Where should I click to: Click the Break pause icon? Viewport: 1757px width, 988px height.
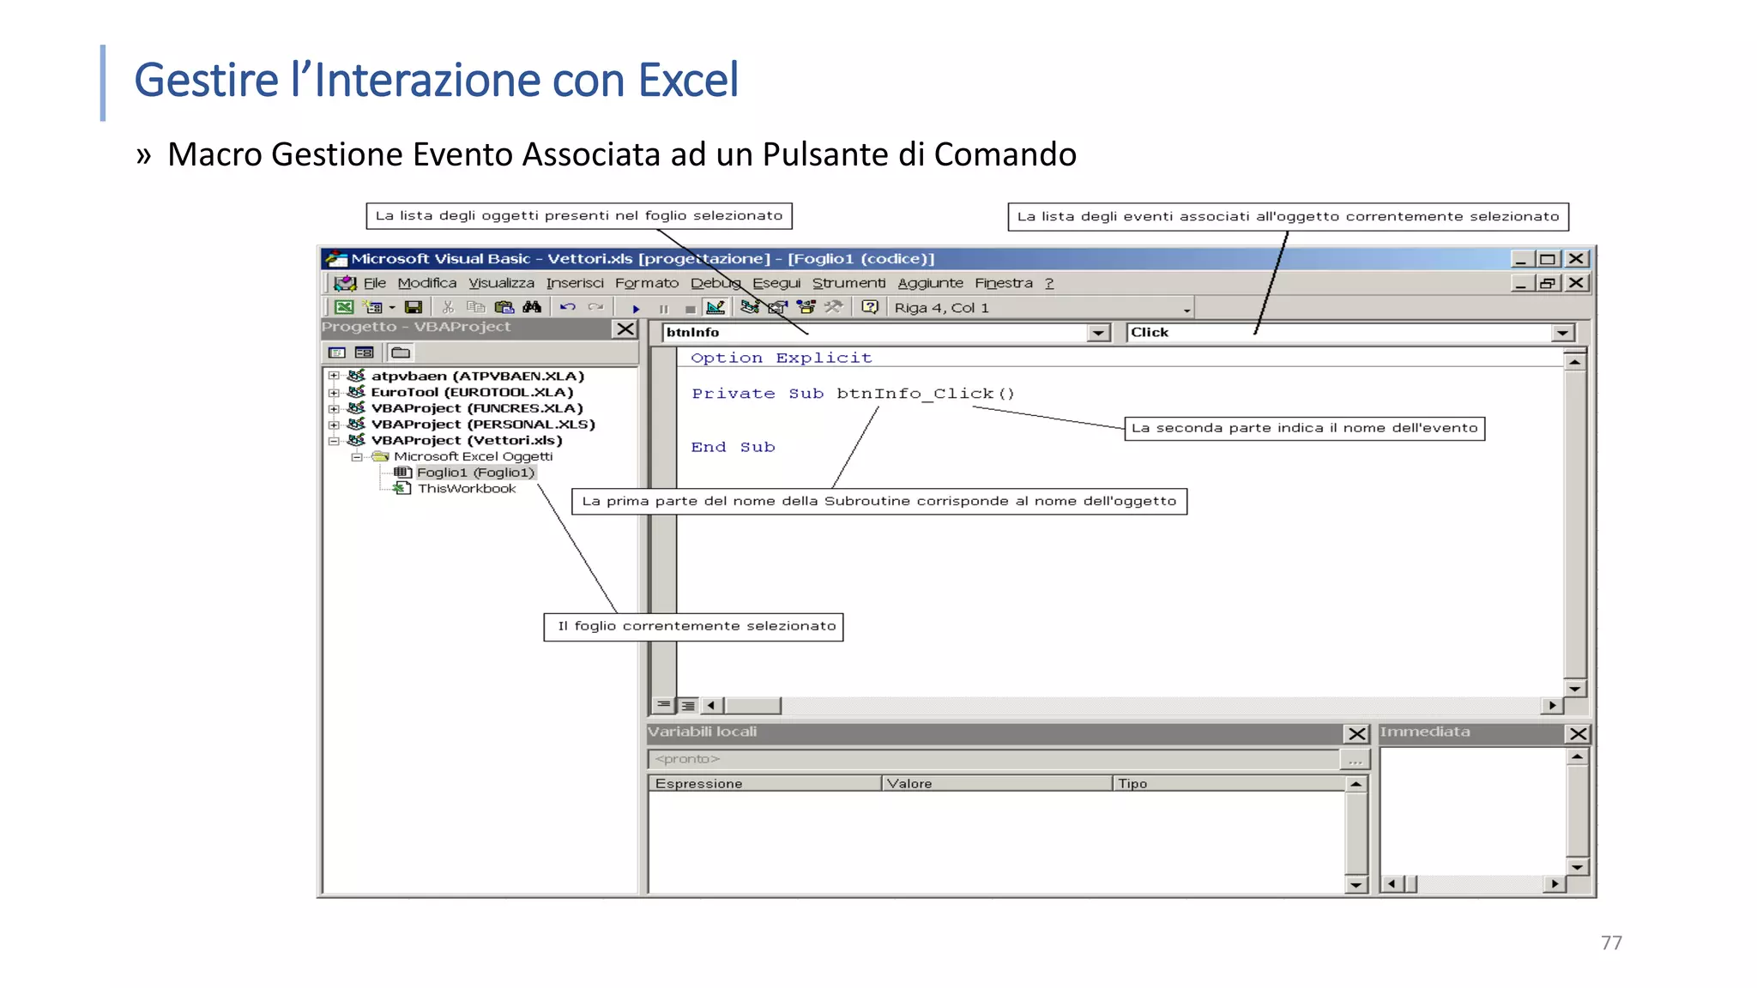(663, 309)
